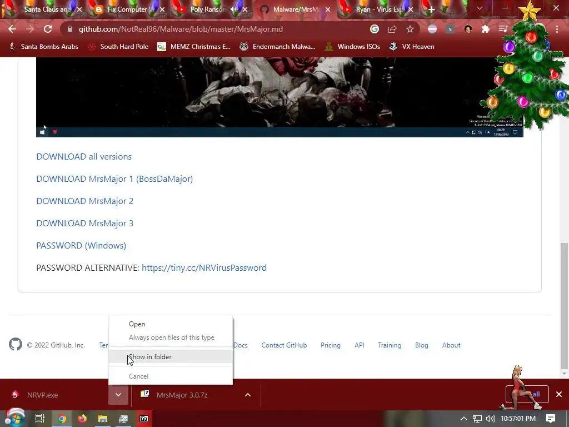Open MEMZ Christmas bookmark
The height and width of the screenshot is (427, 569).
point(194,47)
